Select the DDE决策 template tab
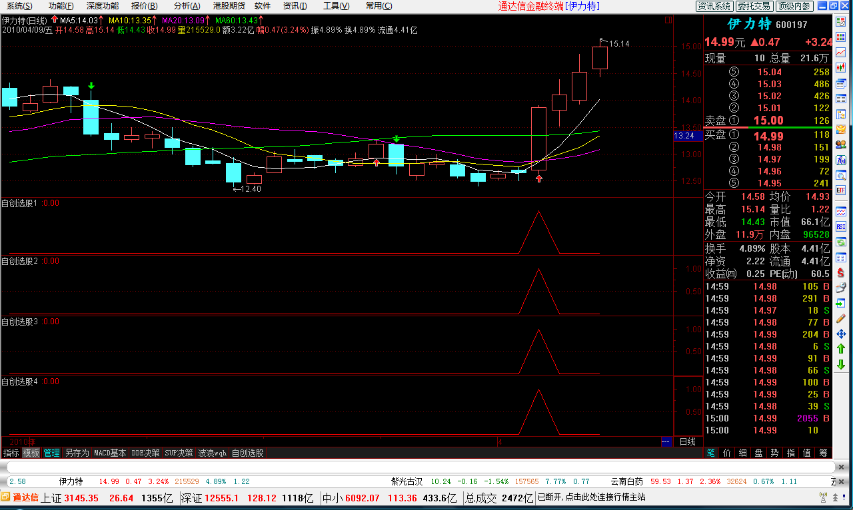The width and height of the screenshot is (853, 510). tap(145, 453)
